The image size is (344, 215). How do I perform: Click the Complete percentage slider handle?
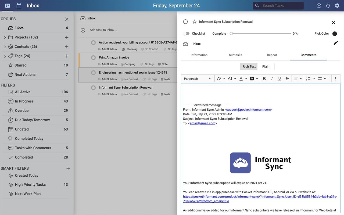click(x=231, y=34)
